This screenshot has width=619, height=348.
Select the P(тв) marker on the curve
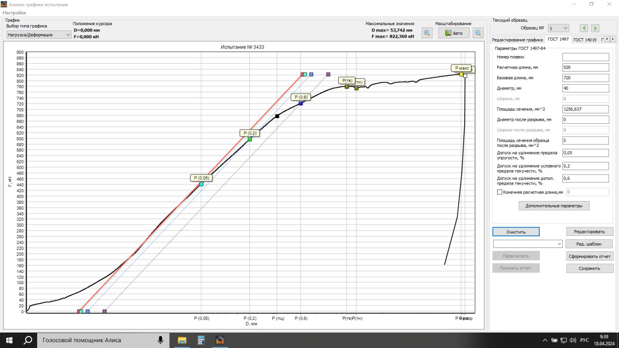click(347, 87)
